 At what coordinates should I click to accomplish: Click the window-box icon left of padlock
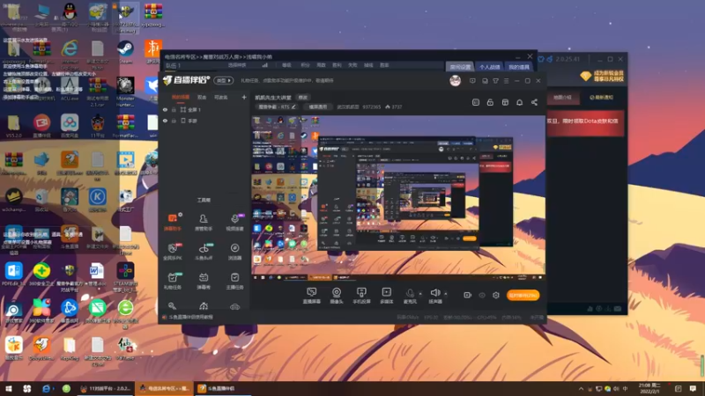pos(476,102)
